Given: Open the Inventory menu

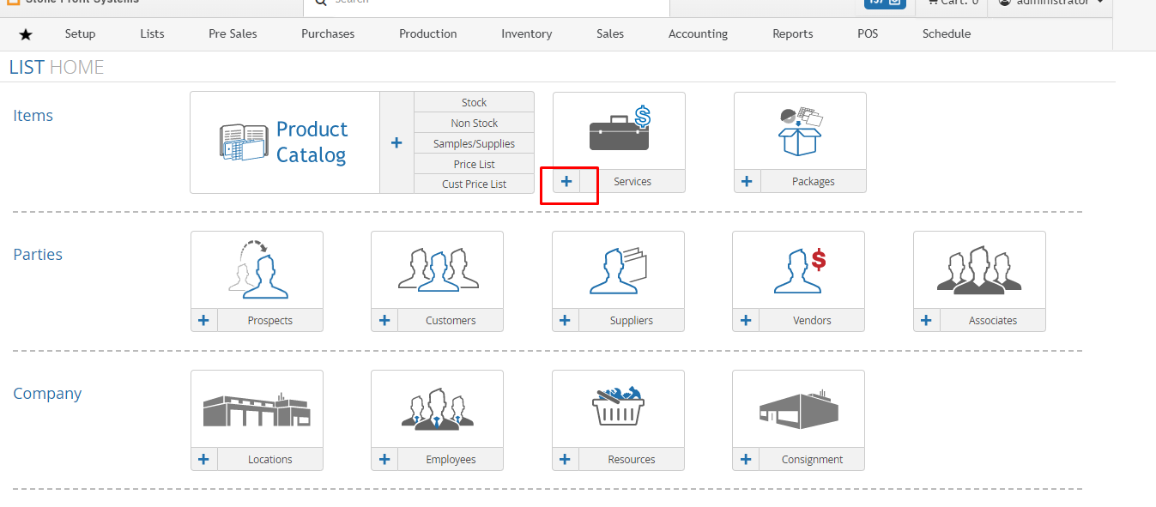Looking at the screenshot, I should 527,33.
